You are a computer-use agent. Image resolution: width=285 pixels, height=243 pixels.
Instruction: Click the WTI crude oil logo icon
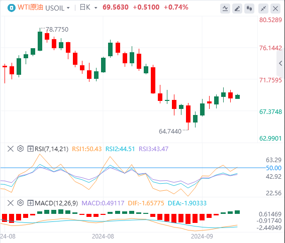tap(12, 8)
